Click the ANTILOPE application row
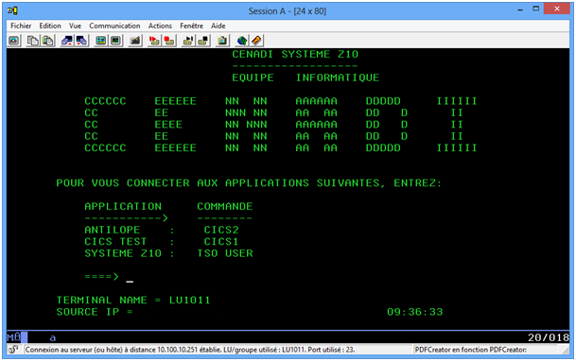This screenshot has height=361, width=576. [x=162, y=230]
